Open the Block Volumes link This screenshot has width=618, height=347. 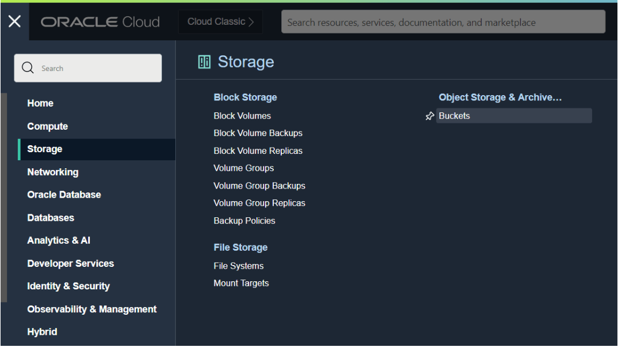click(242, 116)
